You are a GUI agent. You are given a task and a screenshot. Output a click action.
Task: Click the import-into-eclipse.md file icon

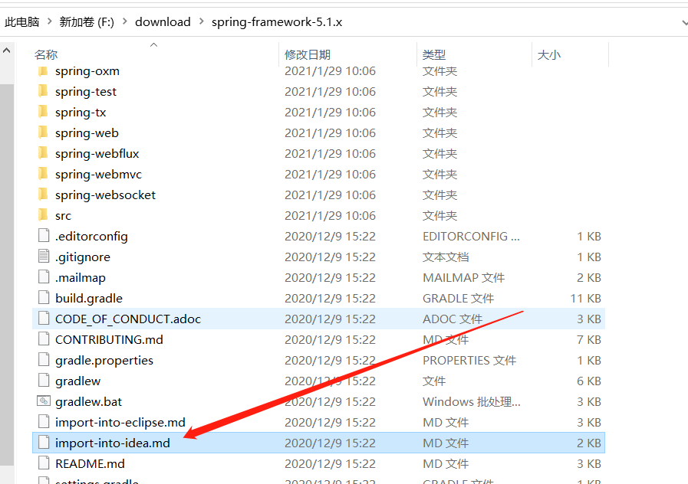pos(44,422)
